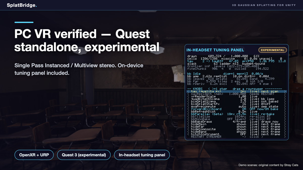Viewport: 303px width, 170px height.
Task: Click the OpenXR + URP pill
Action: point(34,155)
